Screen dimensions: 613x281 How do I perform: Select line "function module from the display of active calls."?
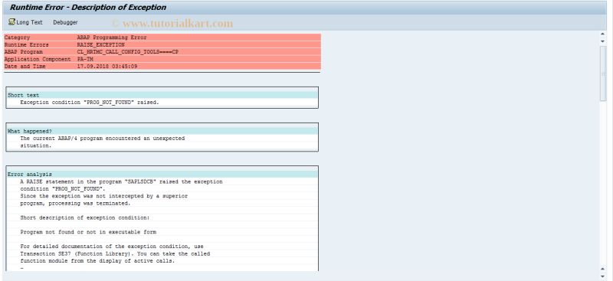(98, 260)
